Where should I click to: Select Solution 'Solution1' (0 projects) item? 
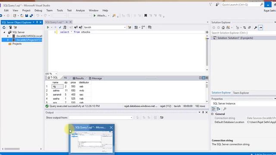[x=235, y=38]
